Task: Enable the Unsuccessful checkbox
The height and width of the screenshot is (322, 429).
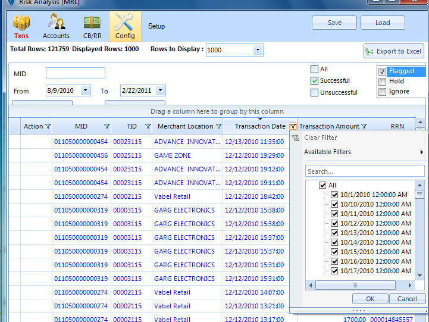Action: click(315, 92)
